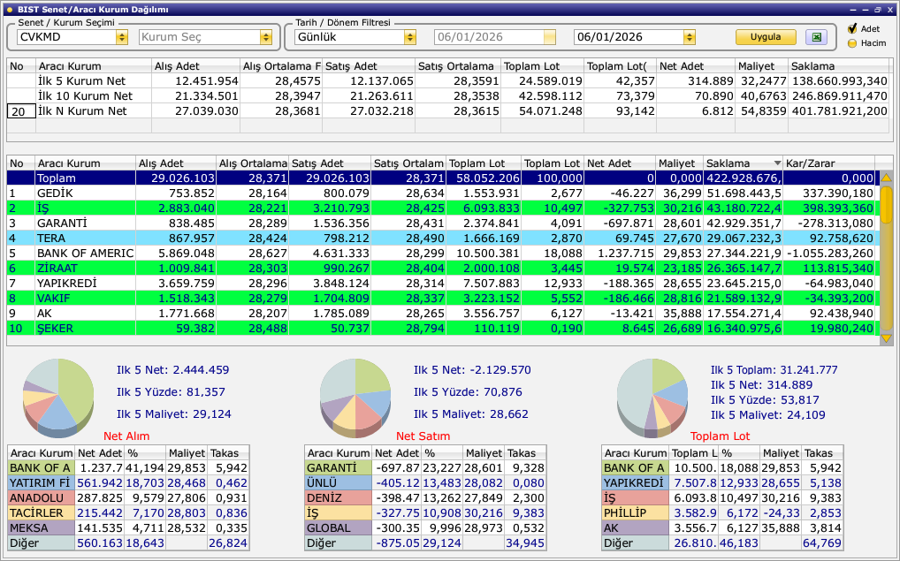Click the DENİZ row in Net Satım
This screenshot has height=561, width=900.
point(425,498)
